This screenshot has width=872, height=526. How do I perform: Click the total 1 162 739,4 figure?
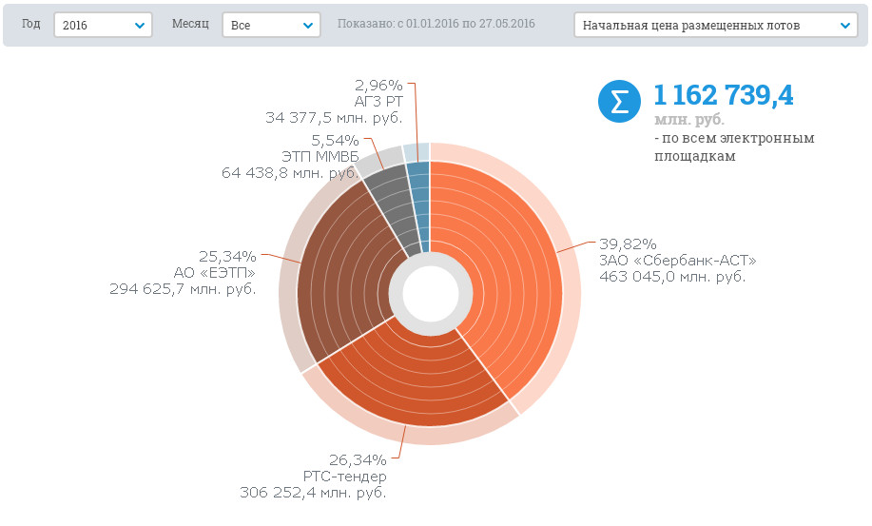[724, 94]
